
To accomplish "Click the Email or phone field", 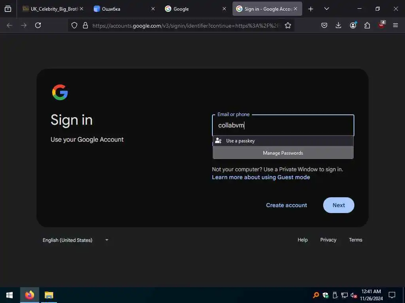I will coord(283,125).
